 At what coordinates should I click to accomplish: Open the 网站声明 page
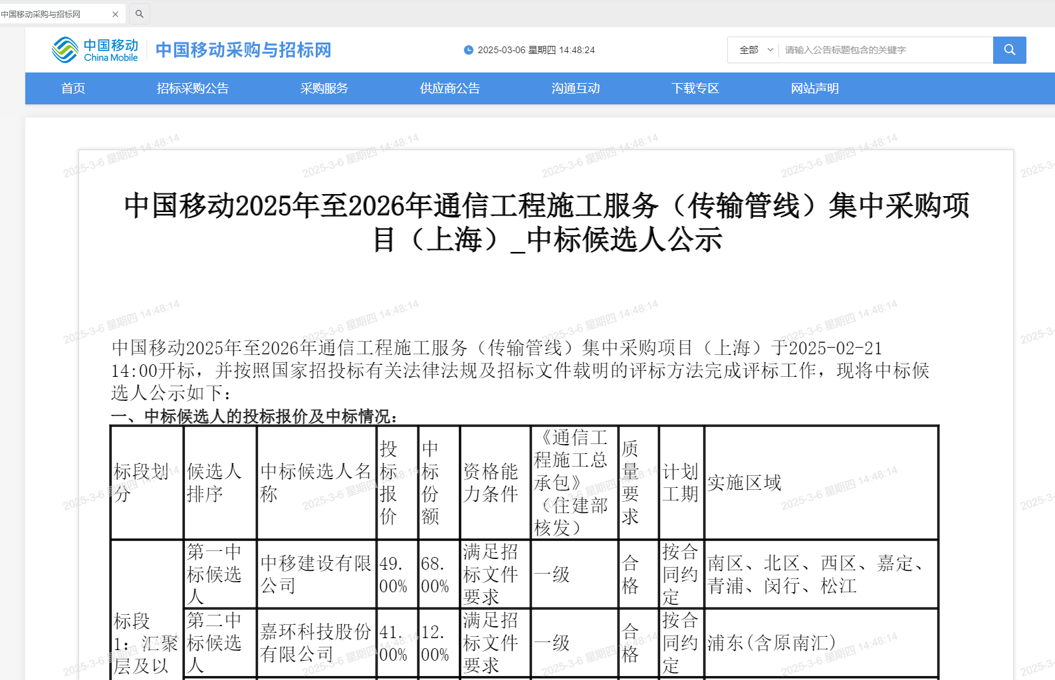click(x=815, y=88)
